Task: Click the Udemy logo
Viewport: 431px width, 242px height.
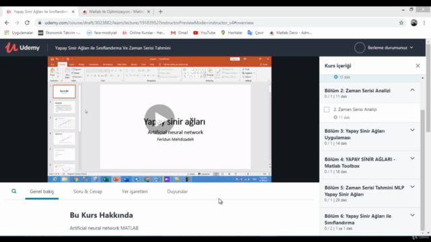Action: coord(22,48)
